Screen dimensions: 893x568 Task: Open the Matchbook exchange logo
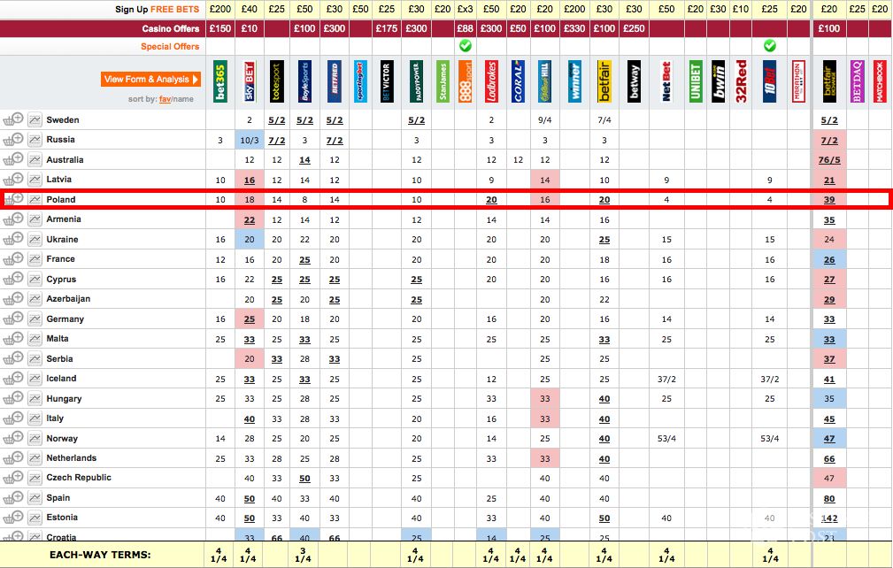pos(880,81)
